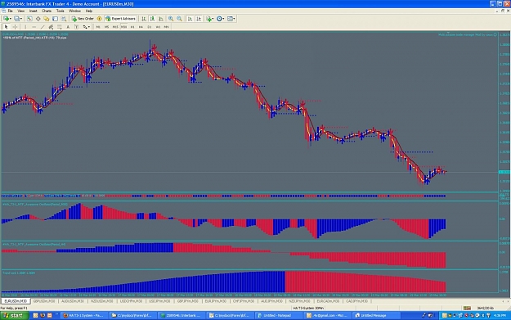
Task: Switch timeframe to D1
Action: pos(150,27)
